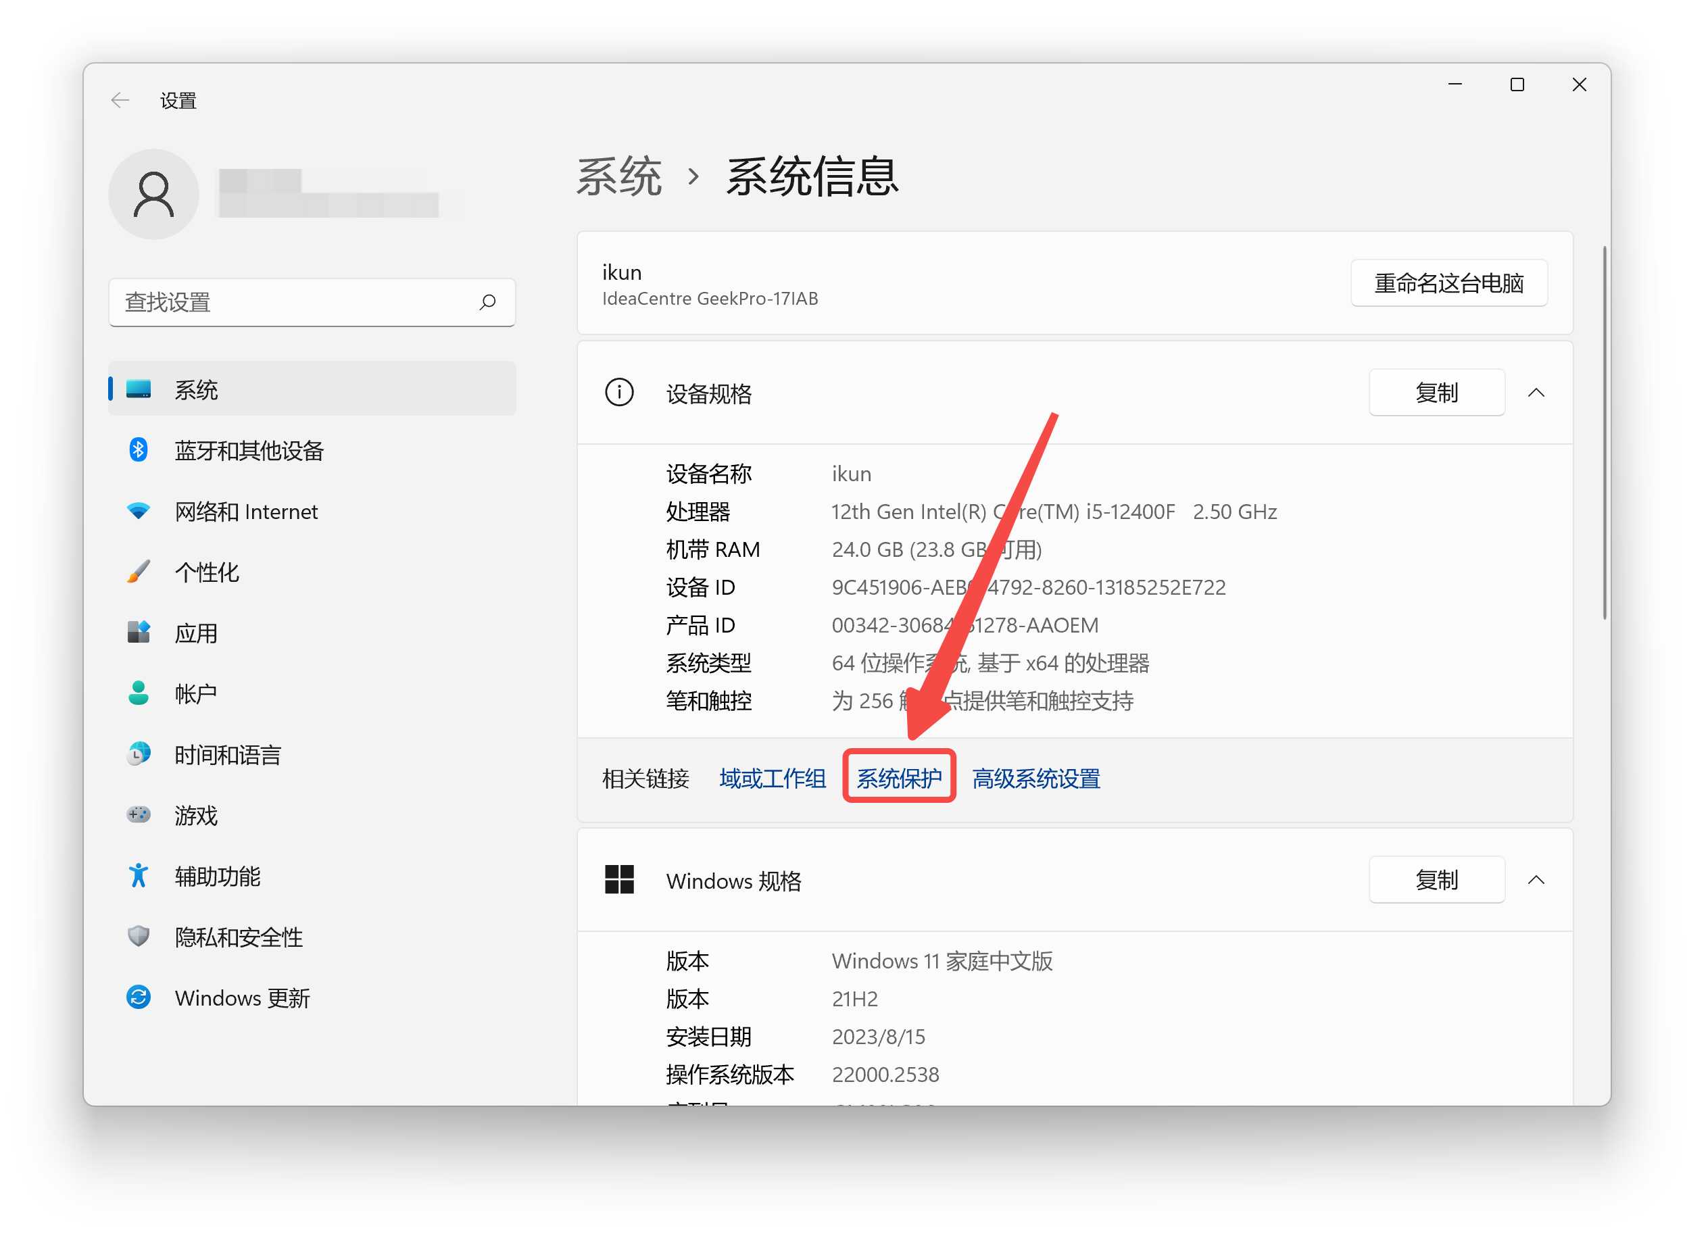The width and height of the screenshot is (1708, 1257).
Task: Click the personalization paintbrush icon
Action: tap(139, 572)
